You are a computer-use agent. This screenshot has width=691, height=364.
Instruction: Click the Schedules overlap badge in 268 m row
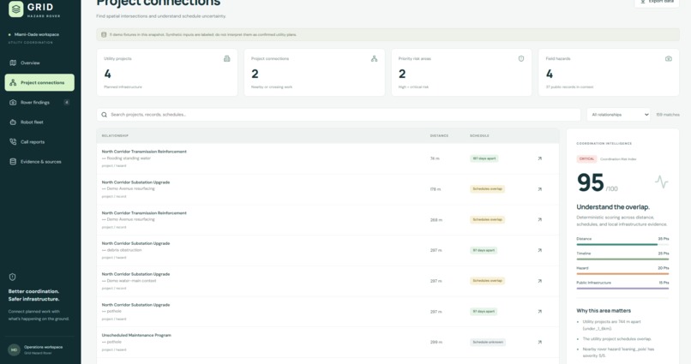point(488,219)
